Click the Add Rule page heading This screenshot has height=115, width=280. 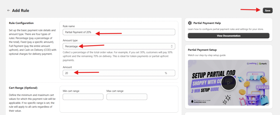(x=21, y=11)
